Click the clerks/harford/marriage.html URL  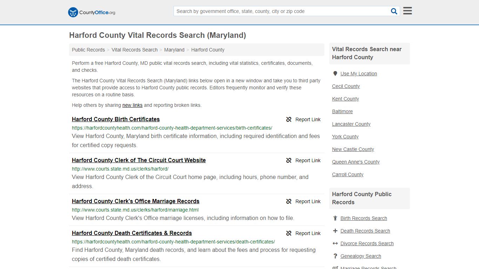[x=135, y=210]
